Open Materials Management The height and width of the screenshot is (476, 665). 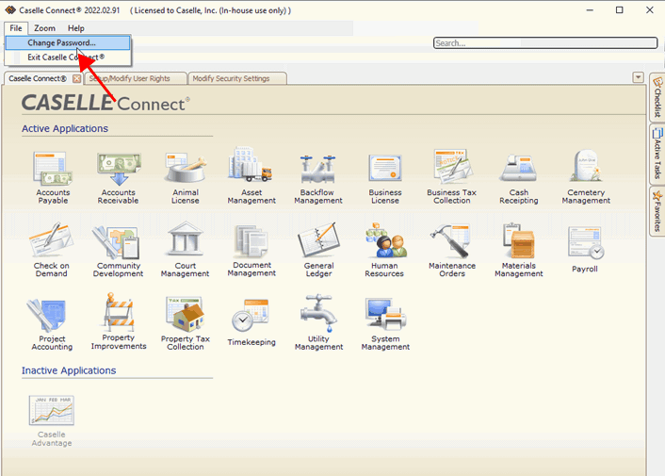coord(519,250)
